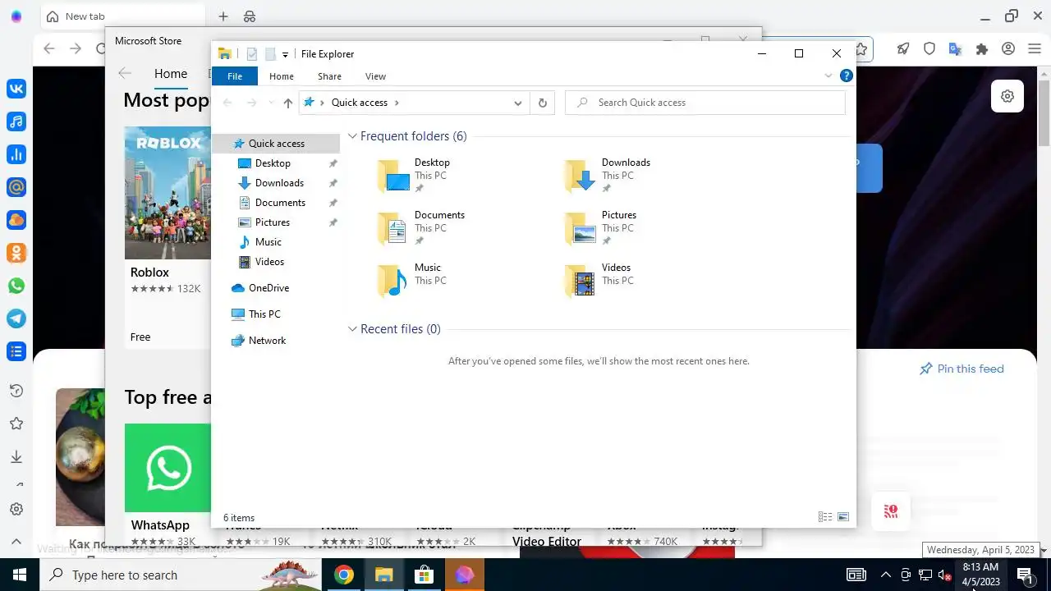Select the New tab browser tab
This screenshot has width=1051, height=591.
pyautogui.click(x=123, y=16)
